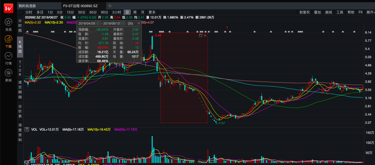Select the 分时 period
The width and height of the screenshot is (375, 165).
click(x=29, y=12)
